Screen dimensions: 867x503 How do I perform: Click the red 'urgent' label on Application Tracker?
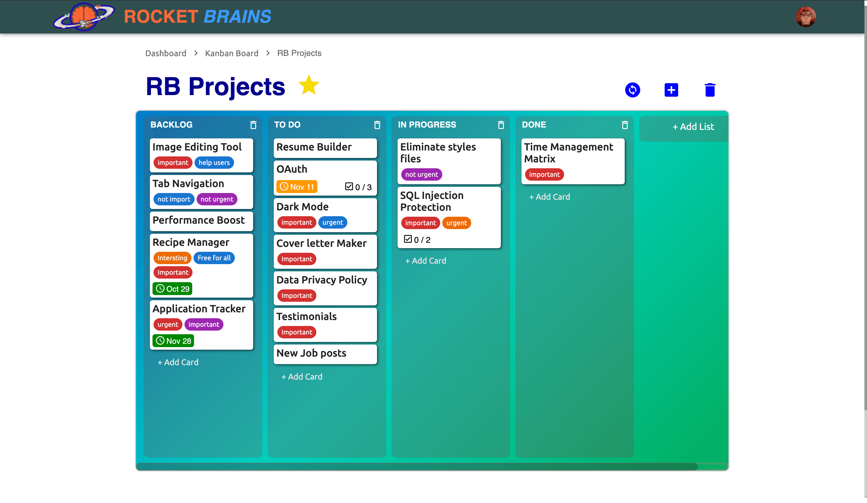click(x=167, y=324)
